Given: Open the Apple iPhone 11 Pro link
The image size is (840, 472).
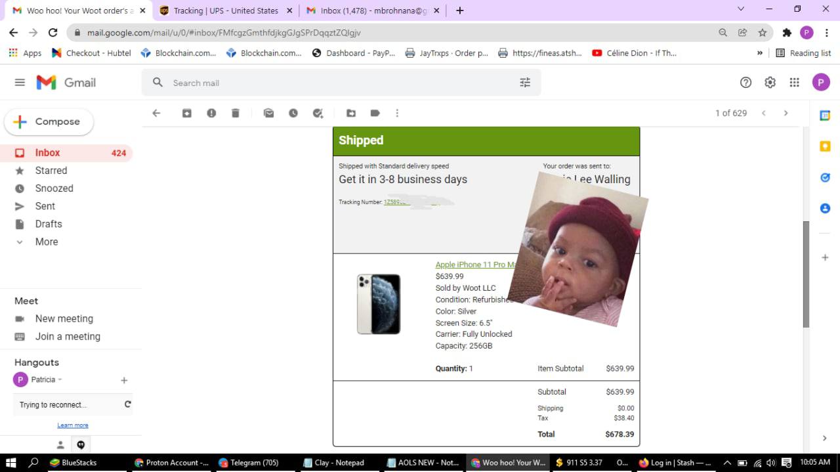Looking at the screenshot, I should [474, 265].
